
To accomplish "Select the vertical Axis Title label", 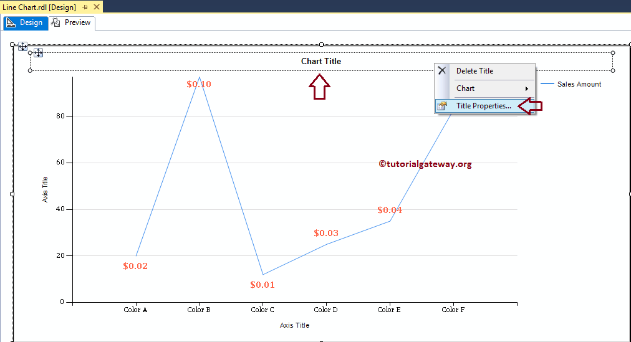I will pos(45,189).
